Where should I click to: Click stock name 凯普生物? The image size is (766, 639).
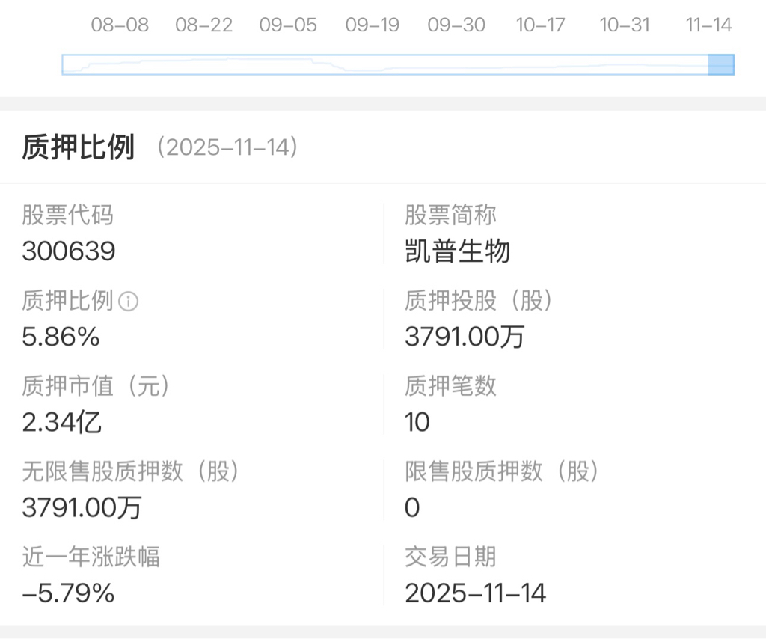(x=458, y=251)
